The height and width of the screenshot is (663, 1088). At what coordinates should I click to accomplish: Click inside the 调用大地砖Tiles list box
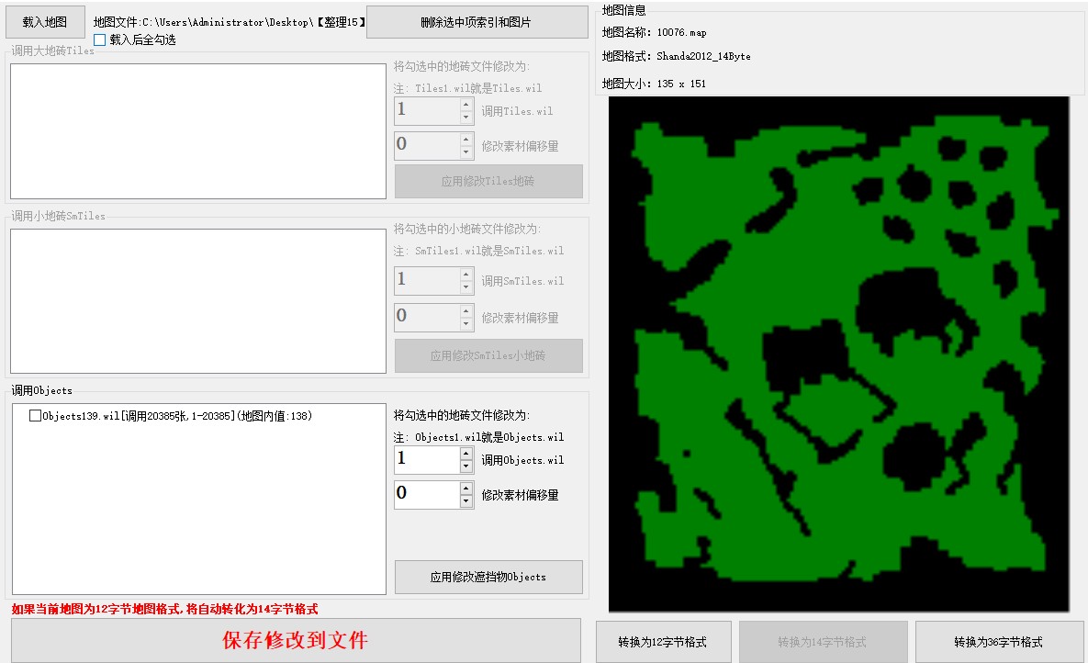pos(198,131)
